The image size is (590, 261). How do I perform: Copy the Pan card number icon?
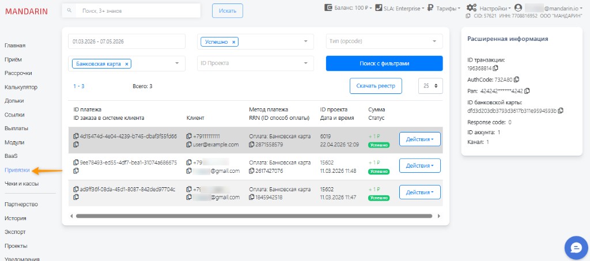[x=527, y=90]
